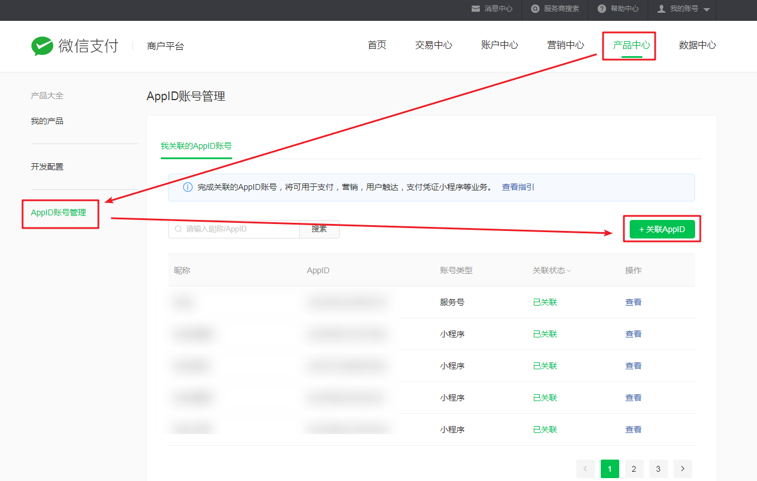Select the 我关联的AppID账号 tab
757x481 pixels.
(x=196, y=146)
